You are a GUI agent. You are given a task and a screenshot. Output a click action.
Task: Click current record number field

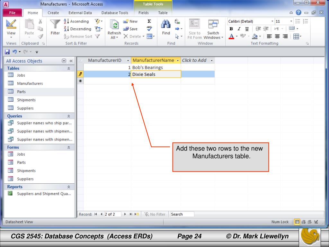click(113, 214)
